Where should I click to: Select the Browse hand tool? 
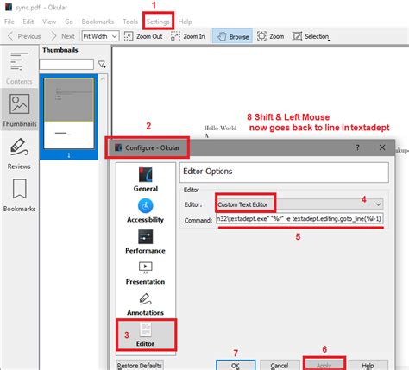232,36
